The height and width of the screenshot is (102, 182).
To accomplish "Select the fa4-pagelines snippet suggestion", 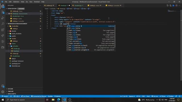I will click(91, 30).
